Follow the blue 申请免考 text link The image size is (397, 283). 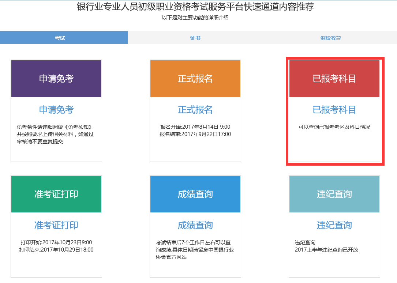(x=56, y=110)
